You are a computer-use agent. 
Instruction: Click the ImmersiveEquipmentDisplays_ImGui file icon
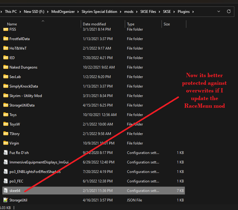click(6, 162)
